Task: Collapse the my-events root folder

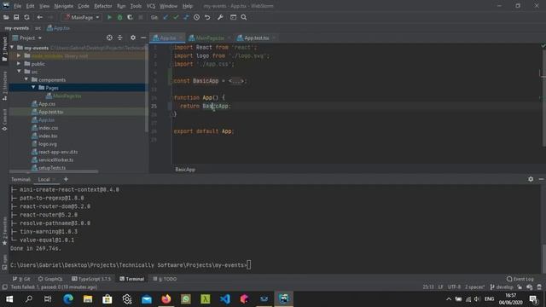Action: pyautogui.click(x=12, y=48)
